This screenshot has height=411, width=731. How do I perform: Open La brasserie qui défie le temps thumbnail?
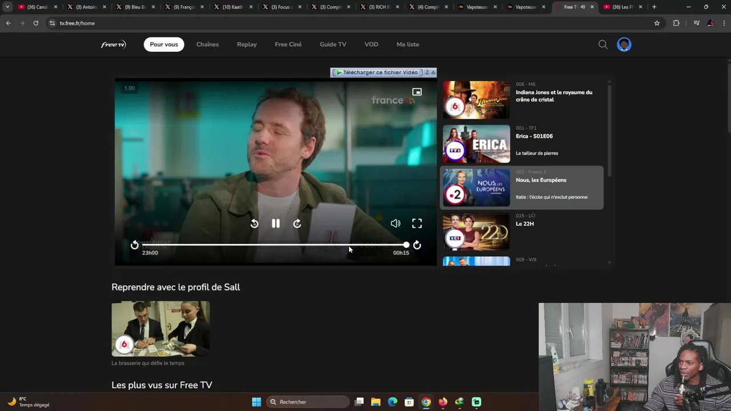tap(160, 329)
